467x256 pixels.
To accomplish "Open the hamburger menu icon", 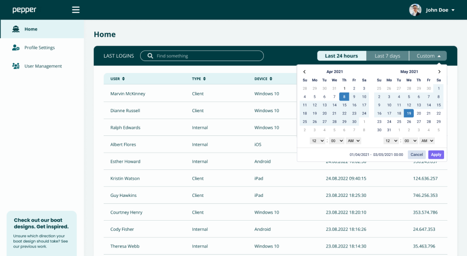I will click(76, 10).
